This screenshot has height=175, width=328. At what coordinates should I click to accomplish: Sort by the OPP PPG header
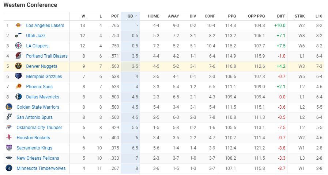pos(256,16)
